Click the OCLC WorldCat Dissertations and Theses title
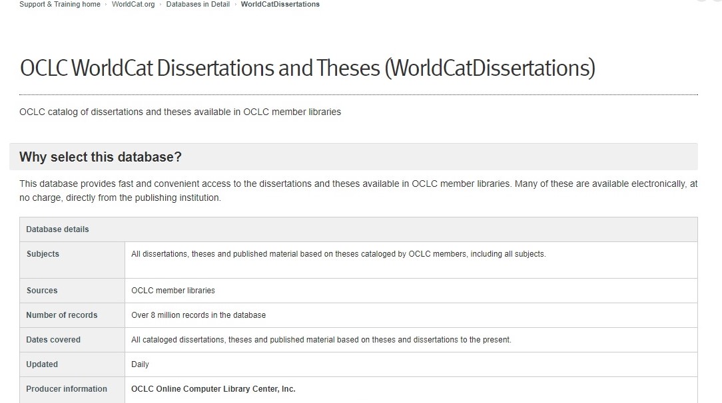The image size is (722, 403). [x=308, y=68]
